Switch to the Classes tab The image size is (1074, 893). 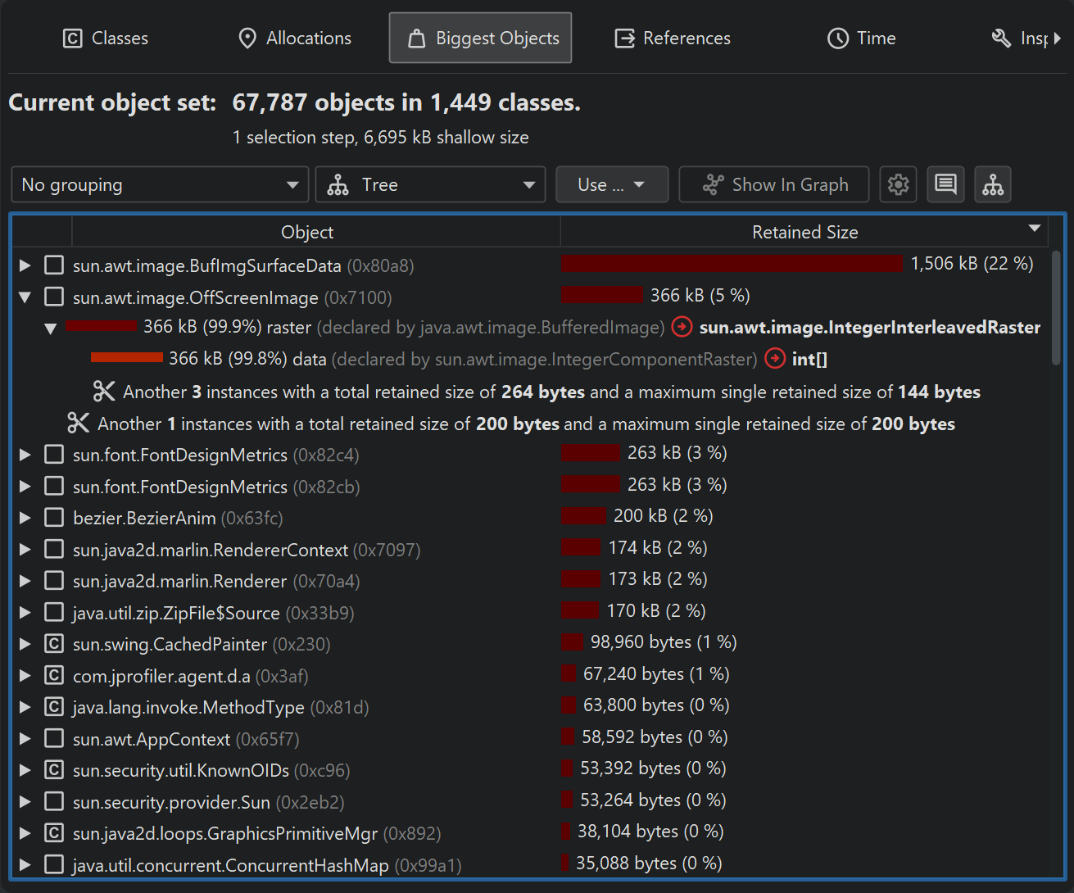(106, 39)
